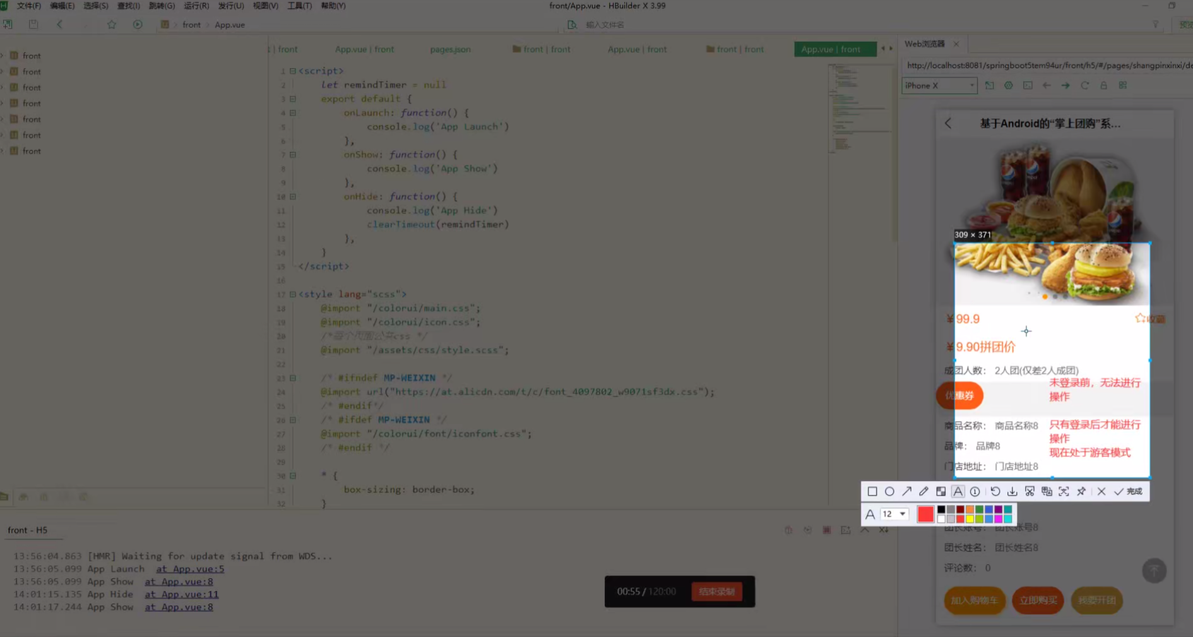This screenshot has height=637, width=1193.
Task: Collapse the style lang scss fold marker
Action: pos(292,294)
